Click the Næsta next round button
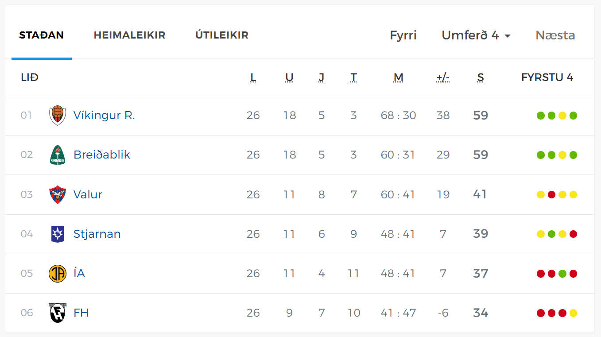This screenshot has height=337, width=601. click(555, 35)
